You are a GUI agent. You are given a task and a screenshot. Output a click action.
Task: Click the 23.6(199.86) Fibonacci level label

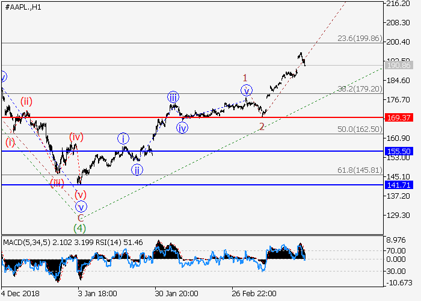click(360, 39)
